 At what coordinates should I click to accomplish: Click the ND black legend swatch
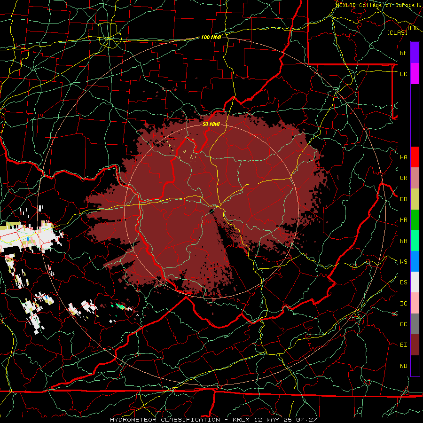click(415, 366)
